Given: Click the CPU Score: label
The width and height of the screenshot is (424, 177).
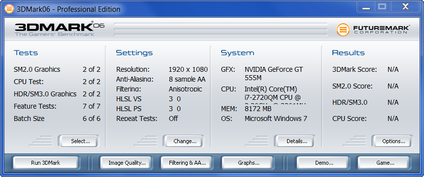Looking at the screenshot, I should pos(349,118).
